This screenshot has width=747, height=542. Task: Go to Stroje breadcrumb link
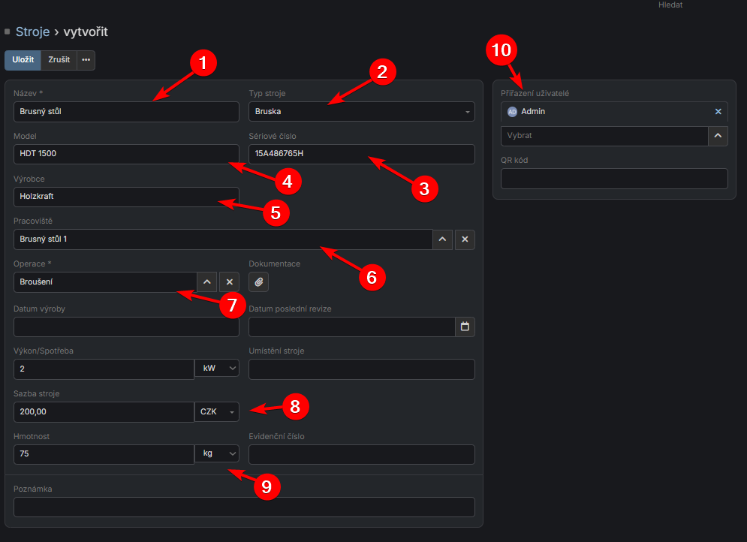(x=32, y=32)
